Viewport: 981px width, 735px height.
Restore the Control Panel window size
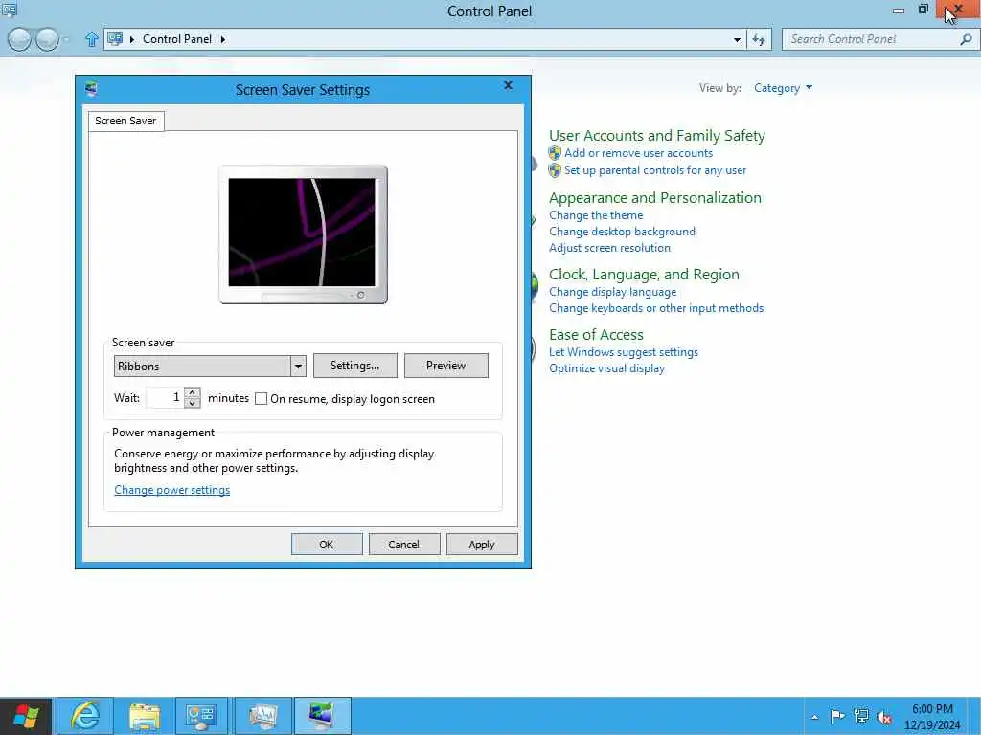923,10
